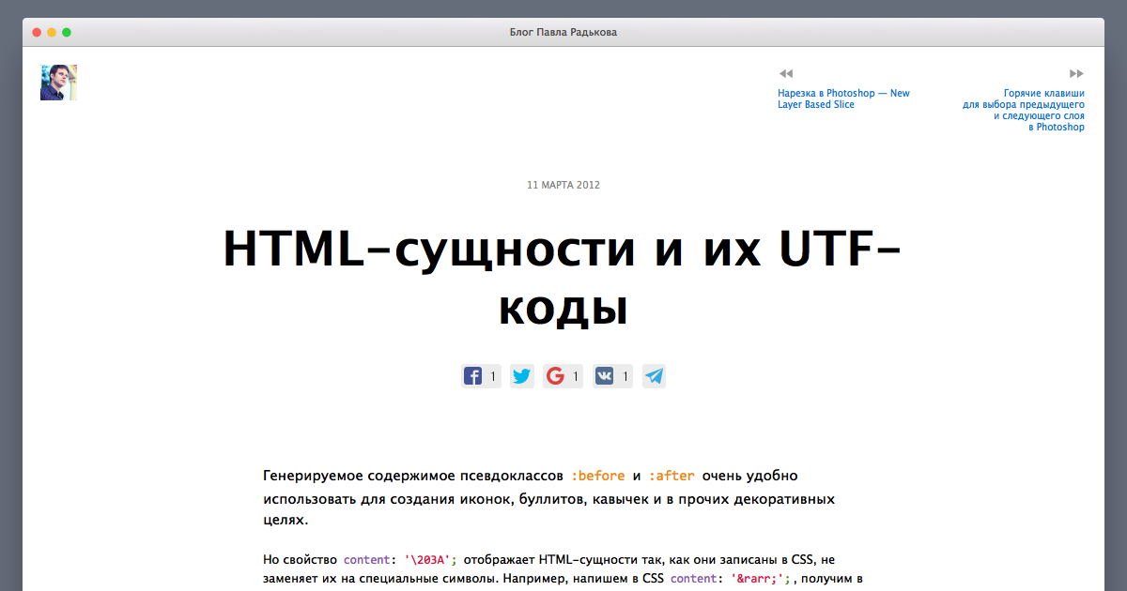Share the post on Facebook
Image resolution: width=1127 pixels, height=591 pixels.
(473, 375)
